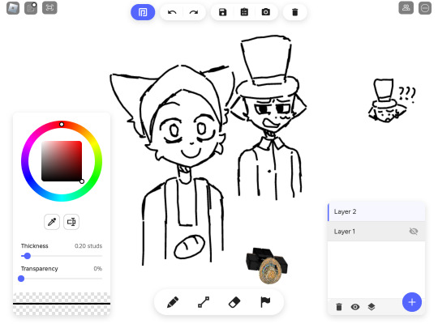Open the chat notification icon

point(31,8)
